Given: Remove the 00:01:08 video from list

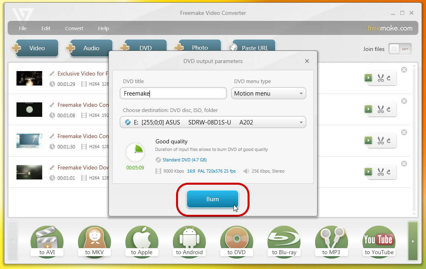Looking at the screenshot, I should 404,101.
